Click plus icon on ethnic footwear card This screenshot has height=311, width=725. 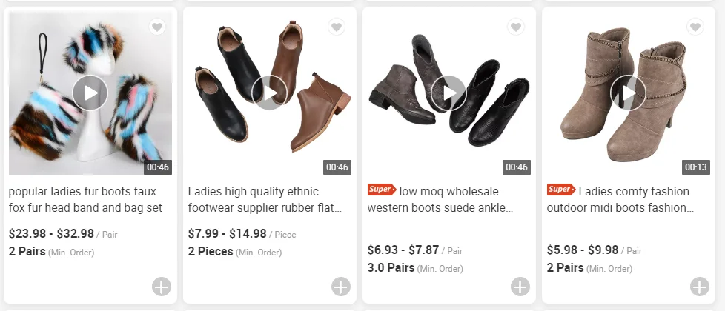(341, 287)
